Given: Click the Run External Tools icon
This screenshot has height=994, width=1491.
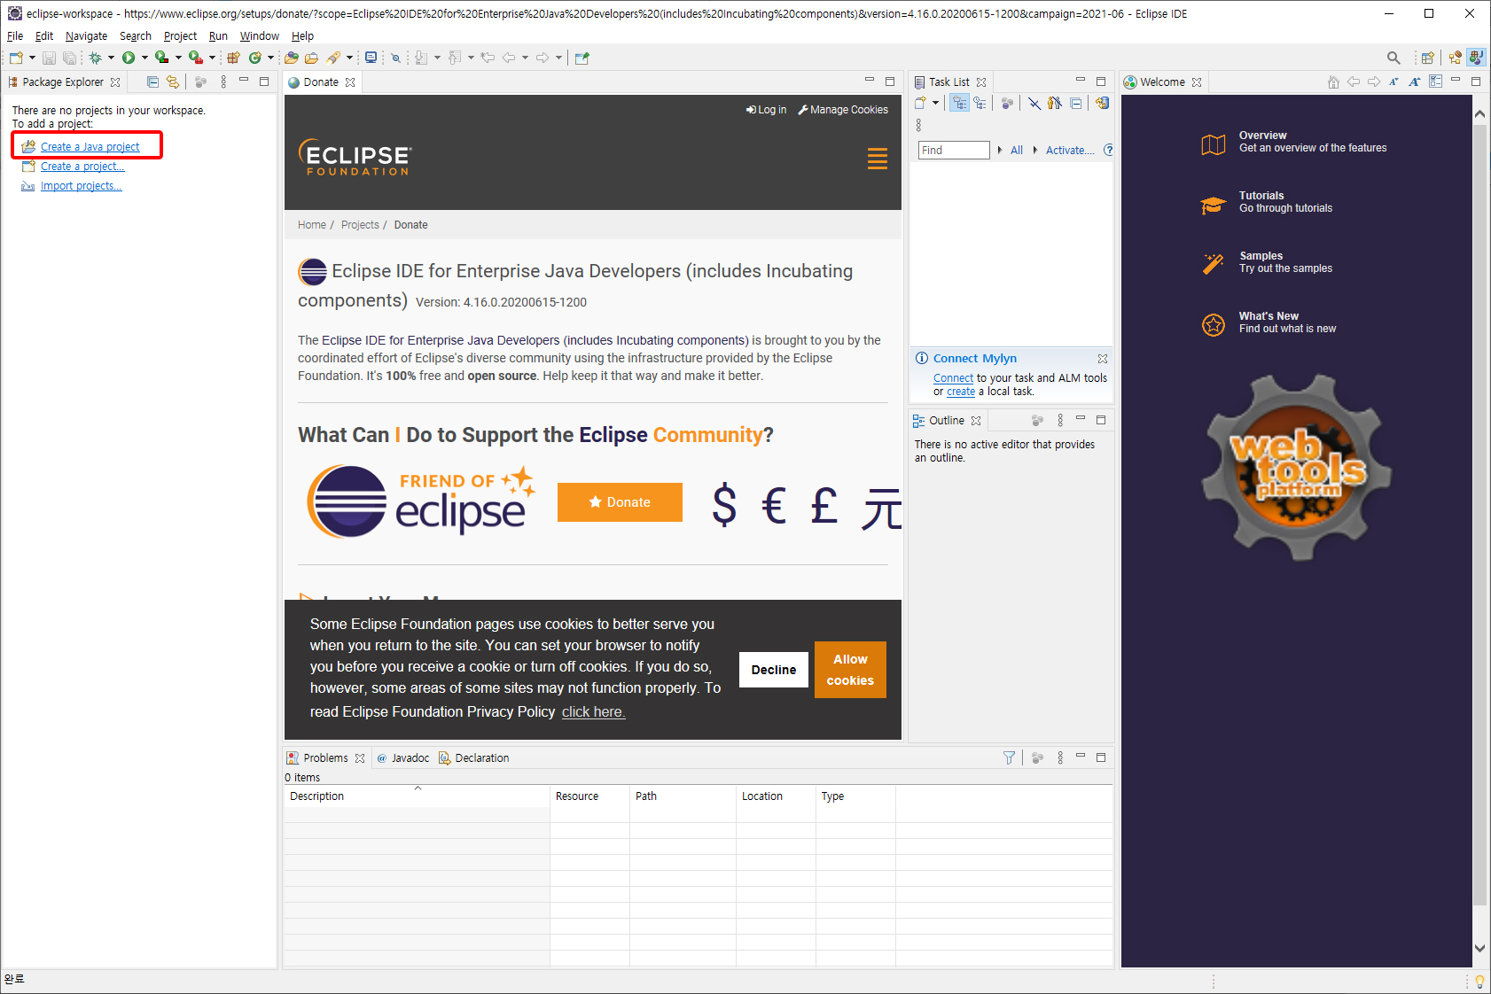Looking at the screenshot, I should [x=195, y=58].
